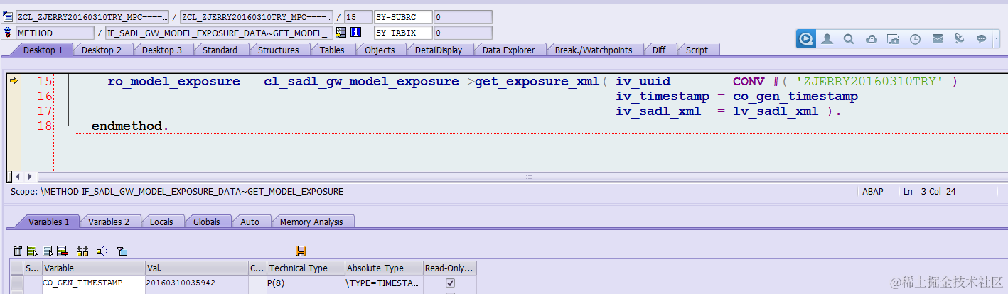Click the Val. column header
Screen dimensions: 1008x294
(196, 268)
